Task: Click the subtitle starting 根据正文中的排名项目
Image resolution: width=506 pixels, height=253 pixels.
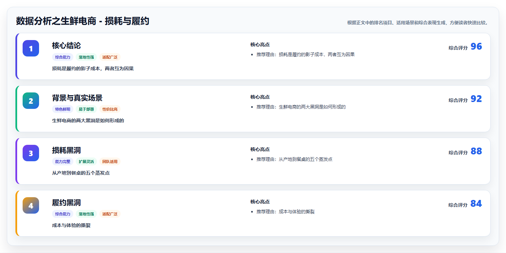Action: [x=418, y=23]
